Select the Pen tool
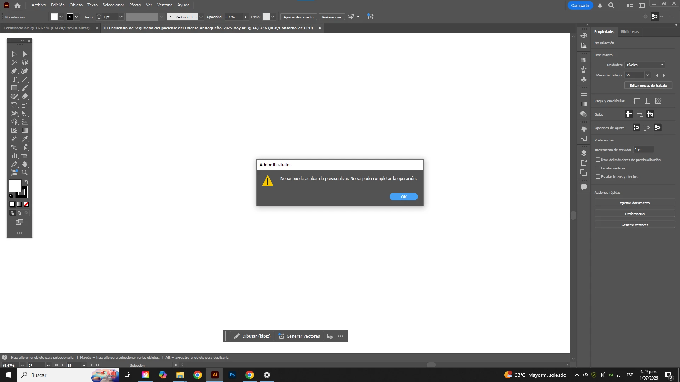This screenshot has width=680, height=382. (x=14, y=71)
